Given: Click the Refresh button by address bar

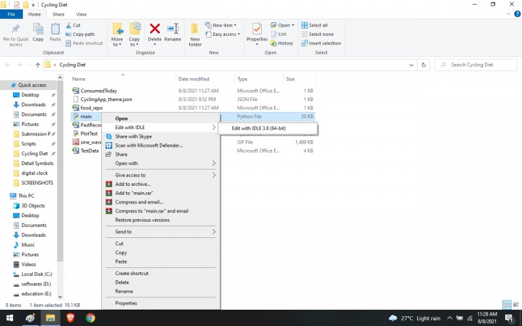Looking at the screenshot, I should click(423, 65).
